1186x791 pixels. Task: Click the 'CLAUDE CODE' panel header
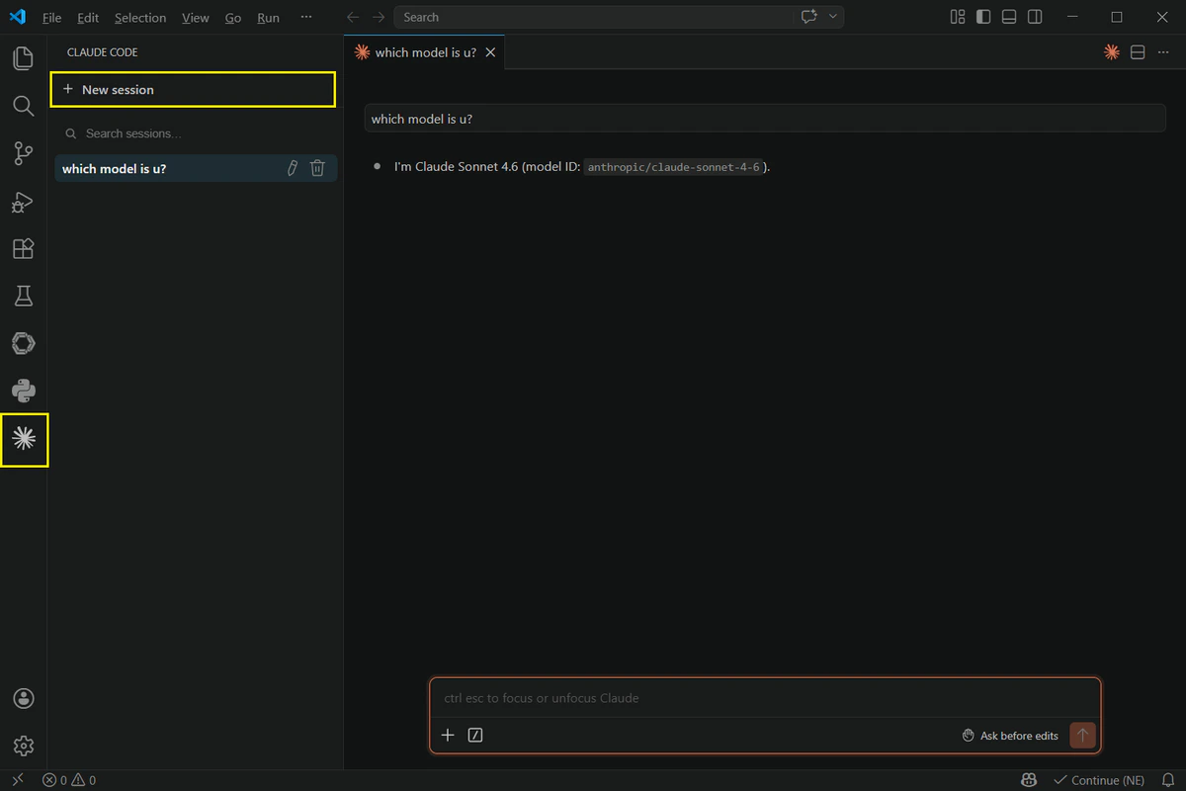click(x=103, y=52)
